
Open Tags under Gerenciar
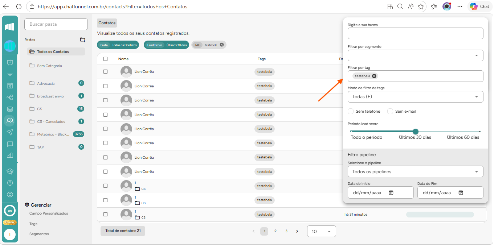point(33,224)
